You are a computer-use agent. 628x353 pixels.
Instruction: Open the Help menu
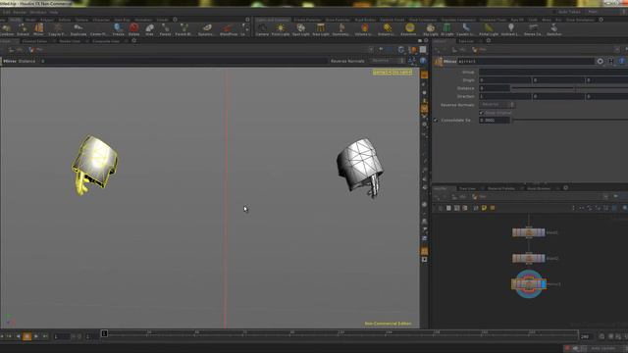[x=54, y=13]
